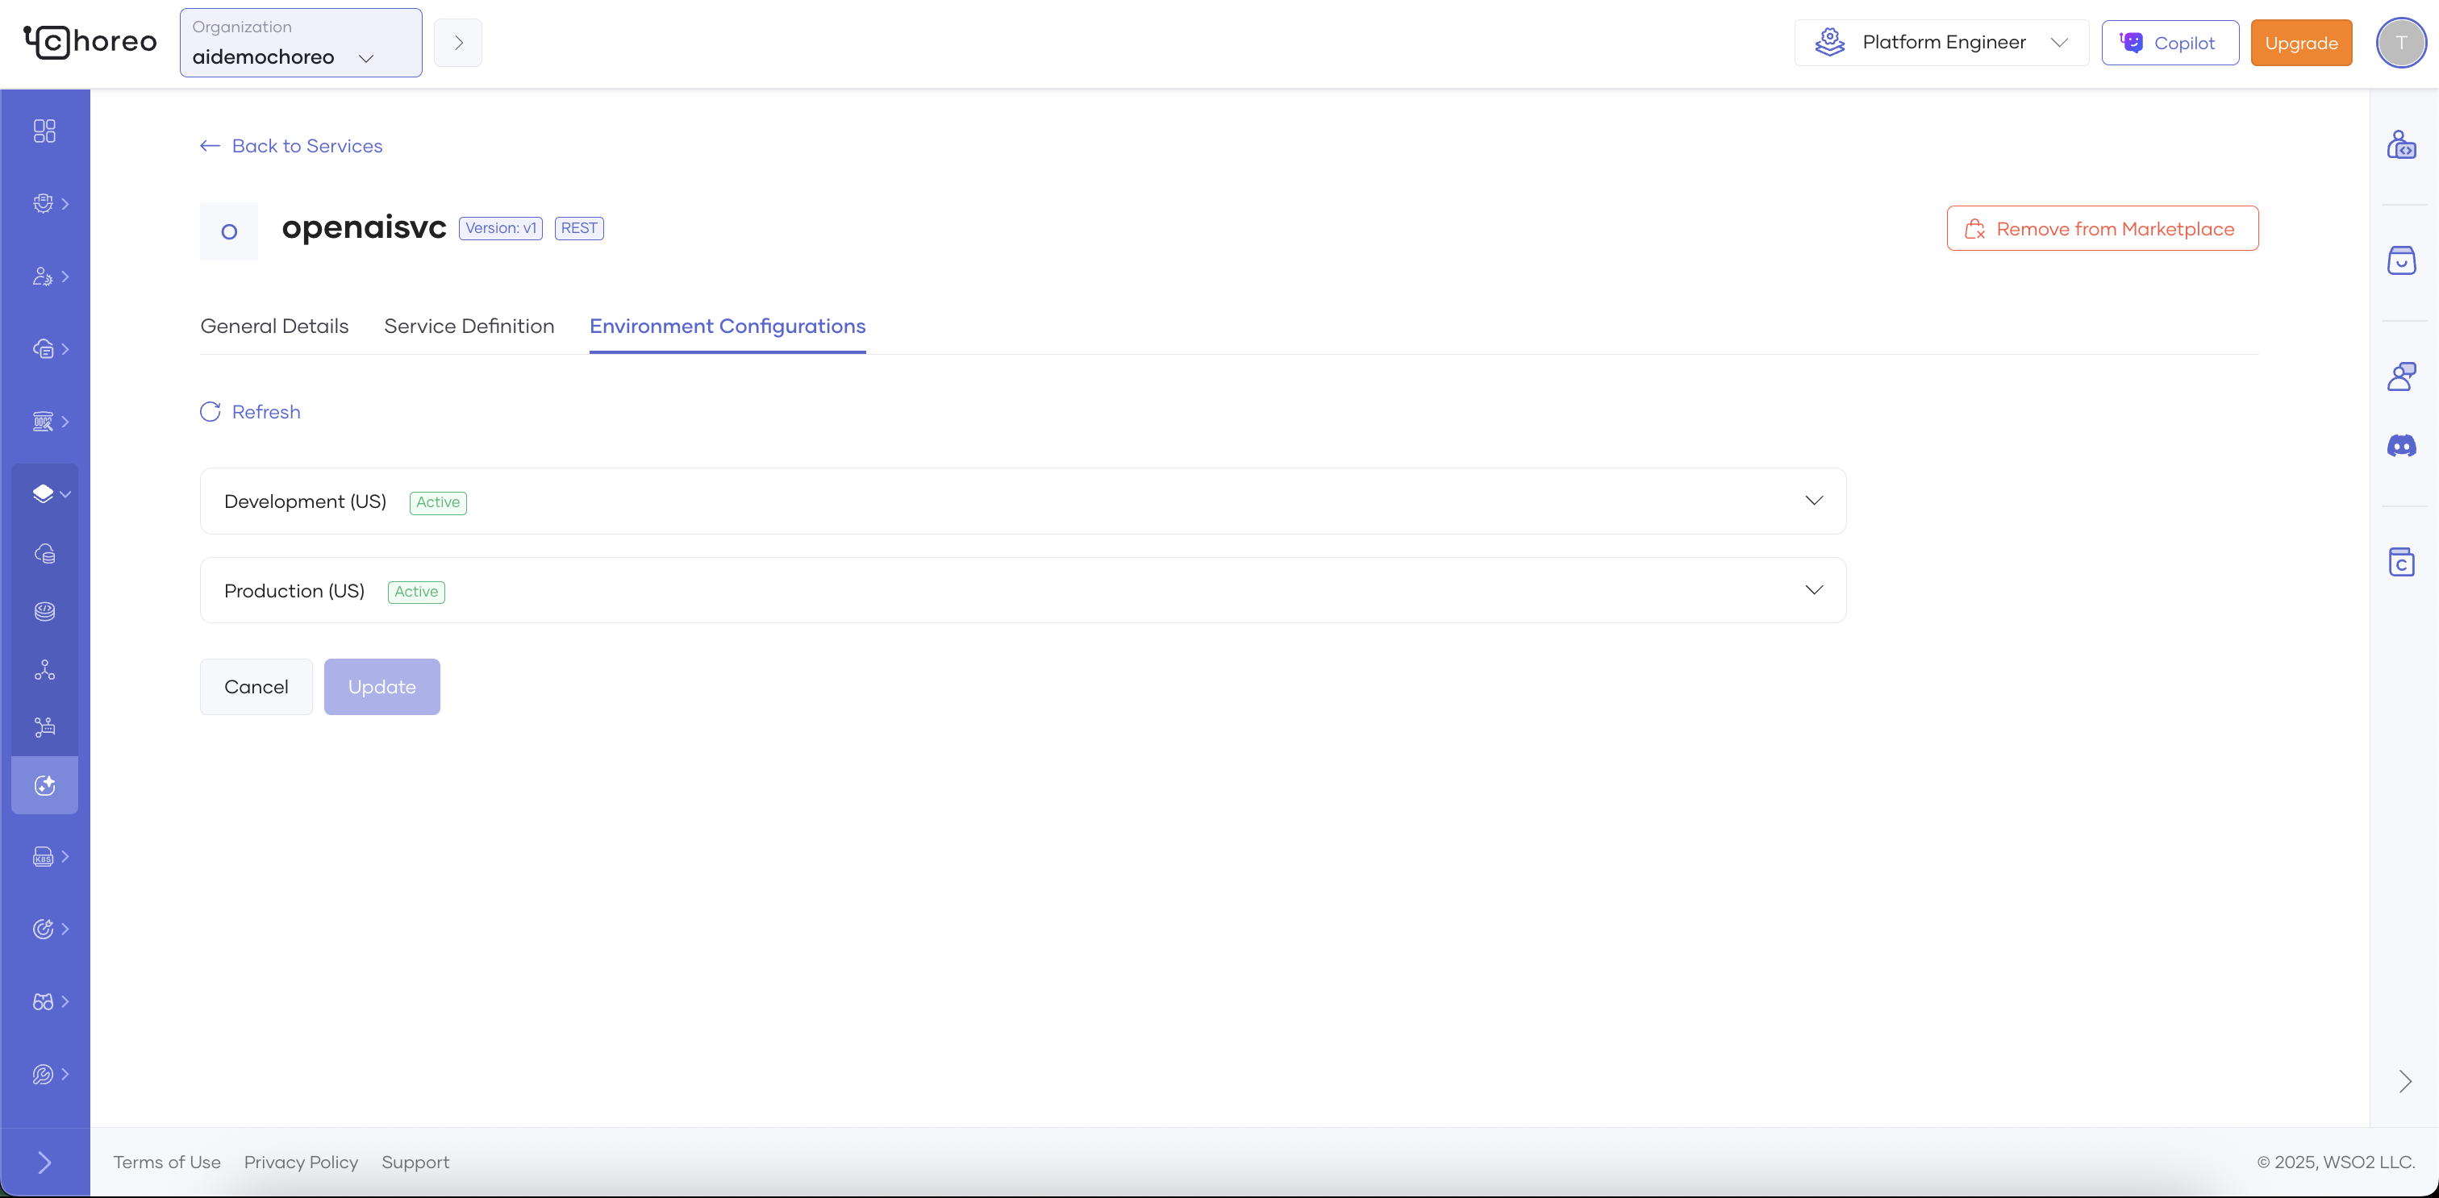Open the shopping bag marketplace icon
The width and height of the screenshot is (2439, 1198).
[x=2401, y=260]
